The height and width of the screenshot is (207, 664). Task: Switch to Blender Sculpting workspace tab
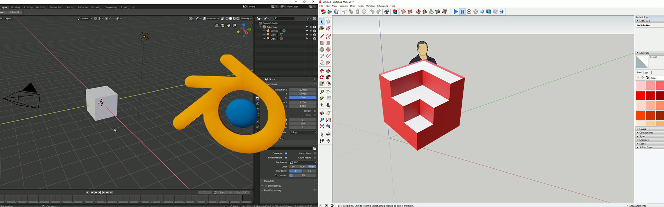[x=28, y=7]
